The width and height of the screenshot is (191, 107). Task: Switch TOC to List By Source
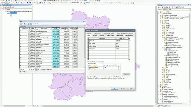(6, 7)
